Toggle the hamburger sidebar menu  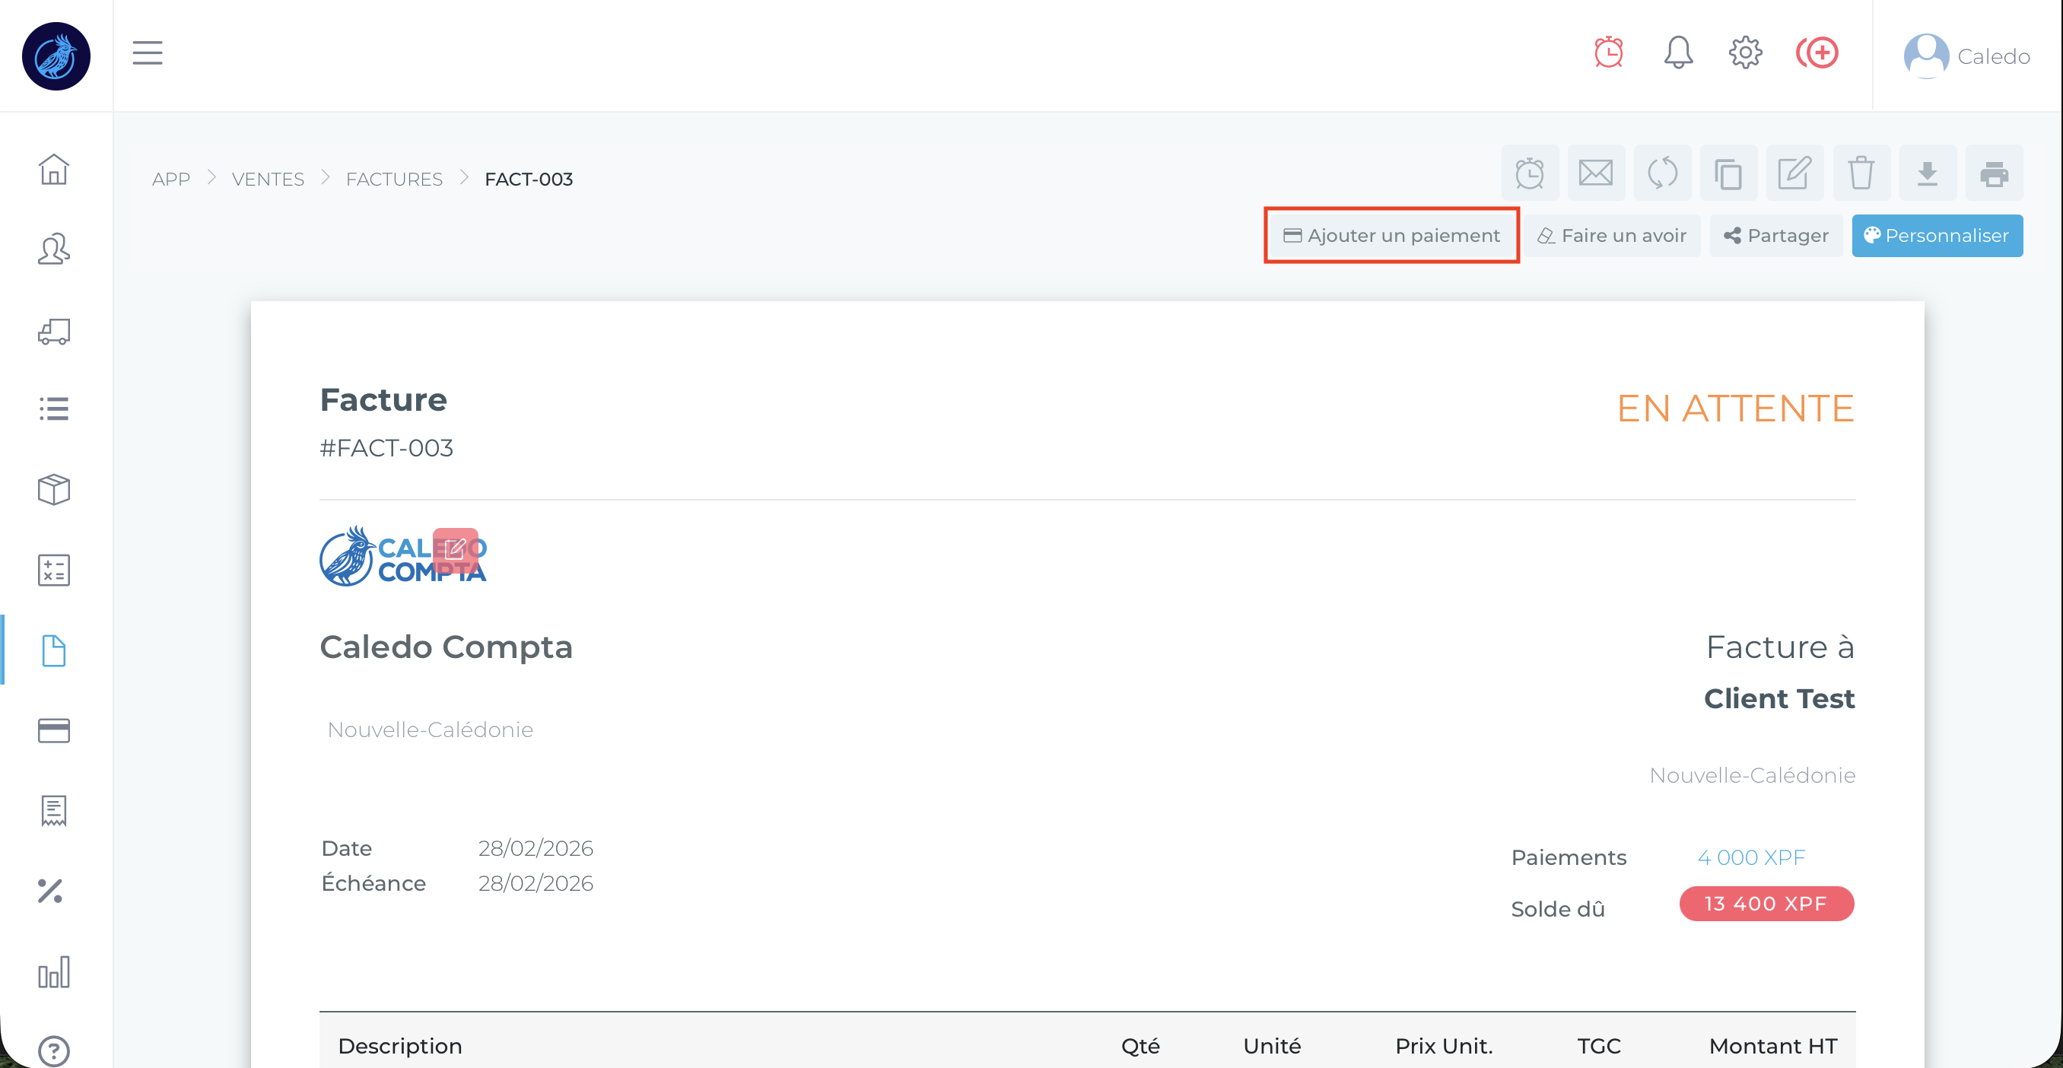148,52
